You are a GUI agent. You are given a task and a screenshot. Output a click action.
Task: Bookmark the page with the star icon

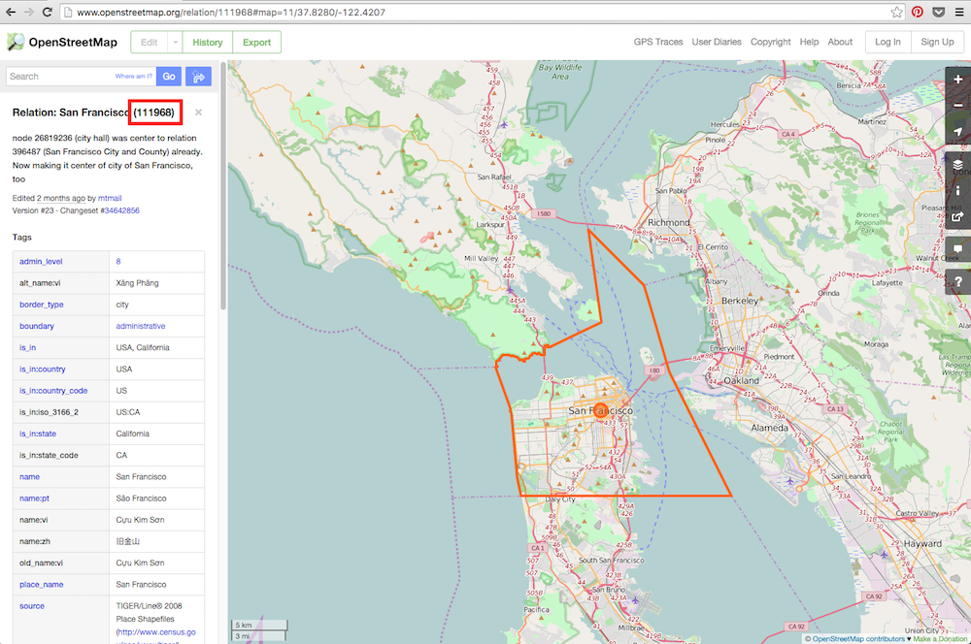896,12
